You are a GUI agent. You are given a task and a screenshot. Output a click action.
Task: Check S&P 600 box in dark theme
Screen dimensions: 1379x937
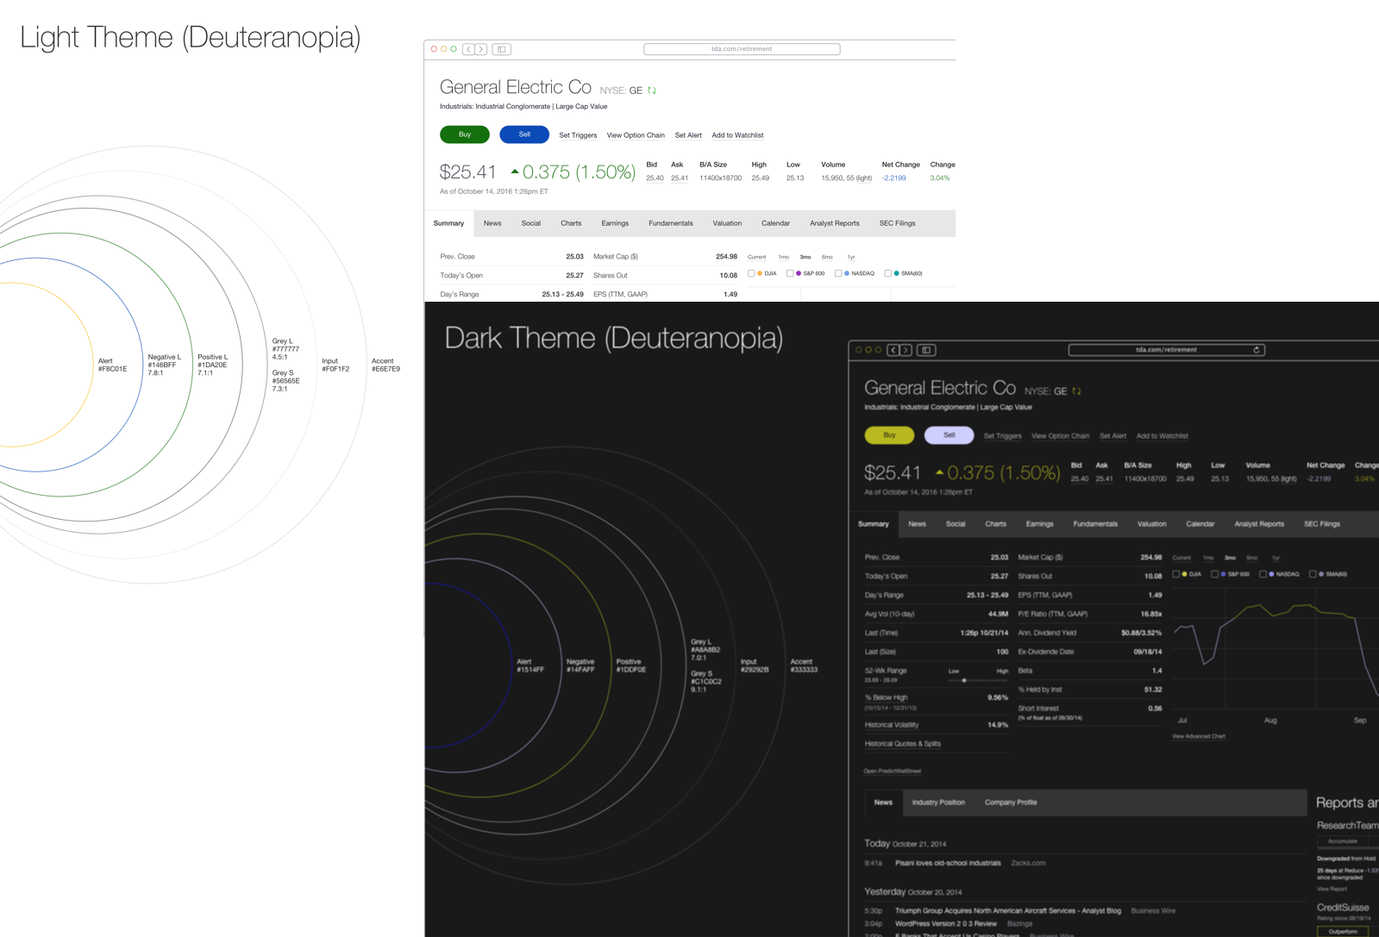click(x=1214, y=574)
